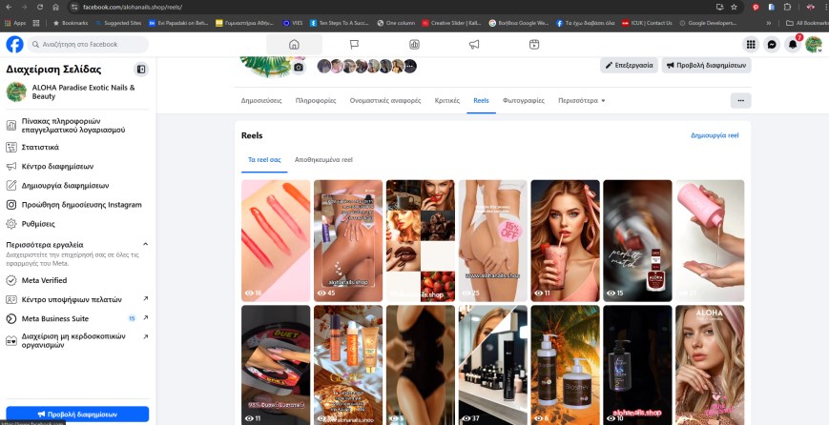
Task: Click the Facebook logo icon
Action: click(x=15, y=45)
